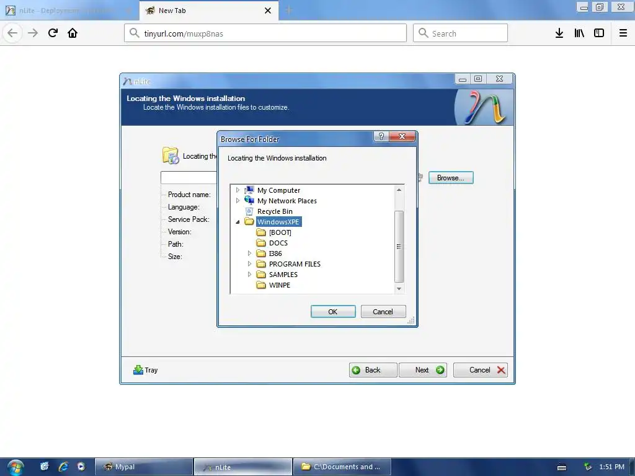Click the folder tree scrollbar thumb

tap(399, 246)
